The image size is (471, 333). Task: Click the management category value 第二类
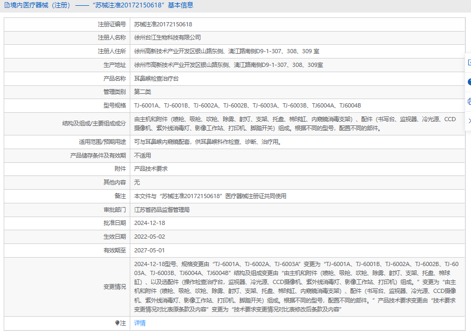[x=142, y=92]
